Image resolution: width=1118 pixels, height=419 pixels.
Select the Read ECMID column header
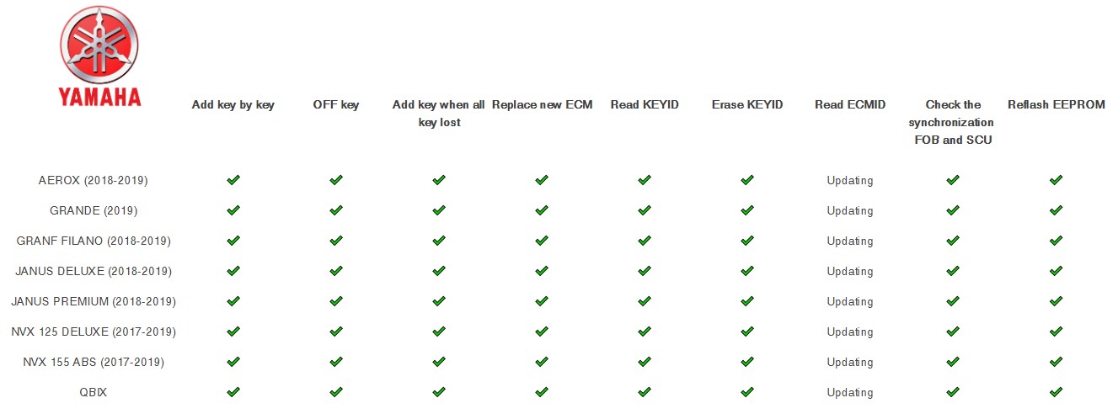point(850,105)
